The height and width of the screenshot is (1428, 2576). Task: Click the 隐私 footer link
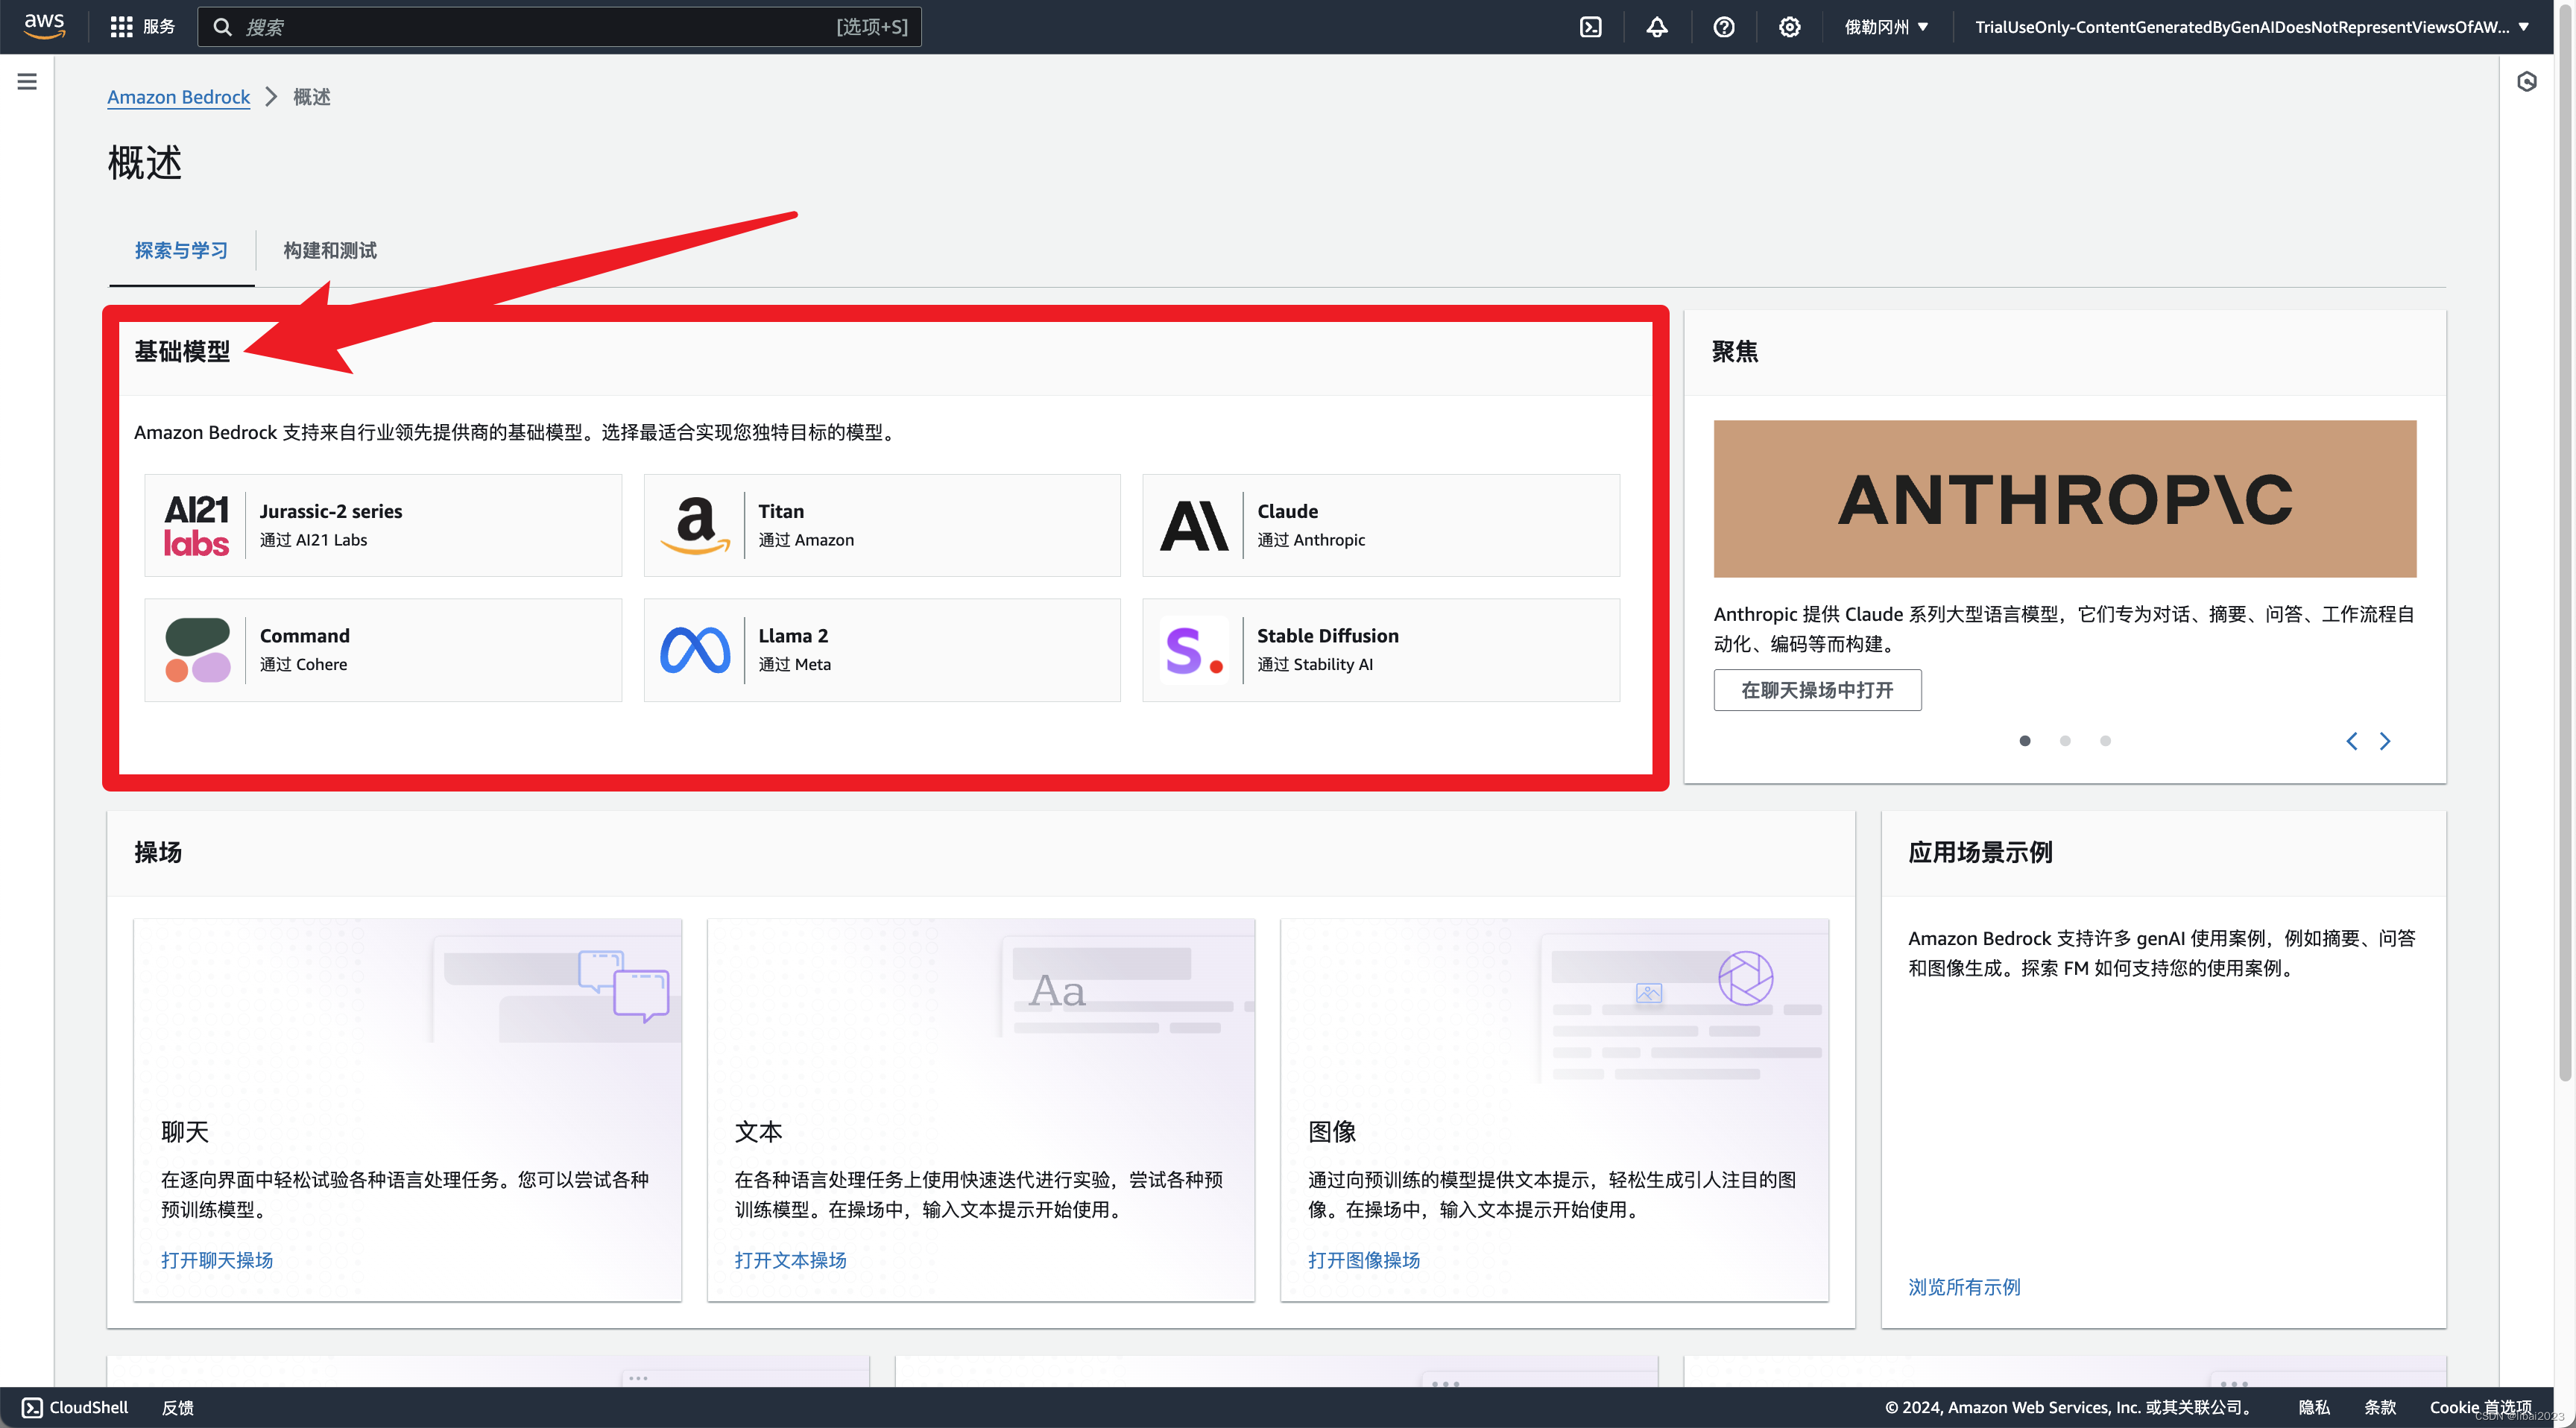pyautogui.click(x=2314, y=1407)
